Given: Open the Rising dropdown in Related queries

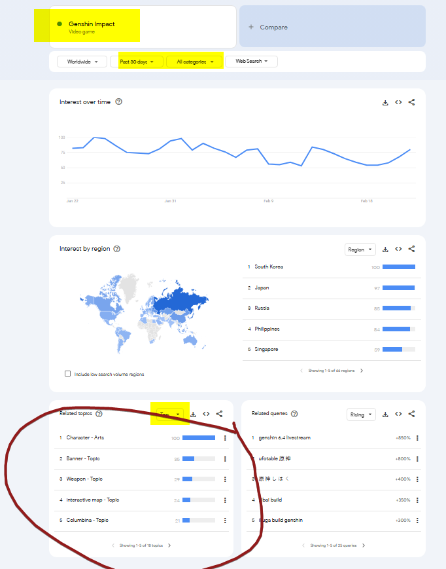Looking at the screenshot, I should [361, 414].
